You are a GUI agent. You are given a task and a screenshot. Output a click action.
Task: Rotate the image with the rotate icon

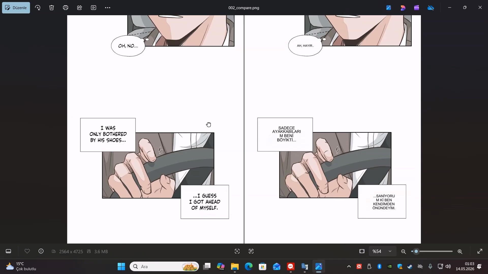tap(38, 8)
